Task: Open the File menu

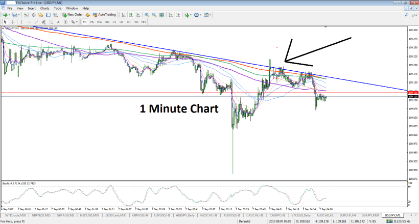Action: tap(10, 8)
